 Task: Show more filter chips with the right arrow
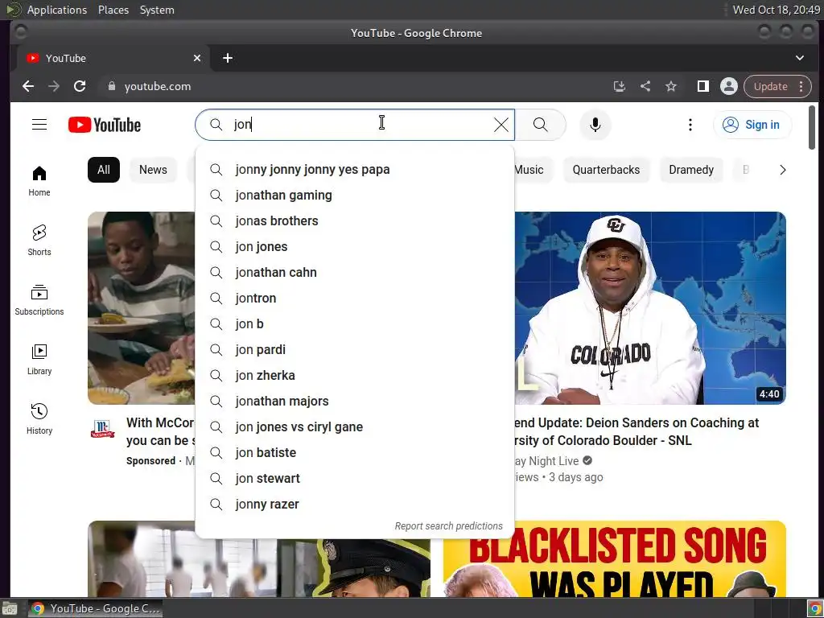coord(782,170)
